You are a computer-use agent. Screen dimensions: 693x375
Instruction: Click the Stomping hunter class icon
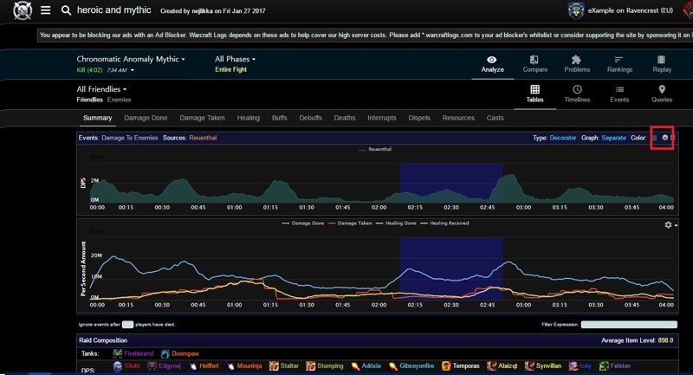tap(311, 365)
